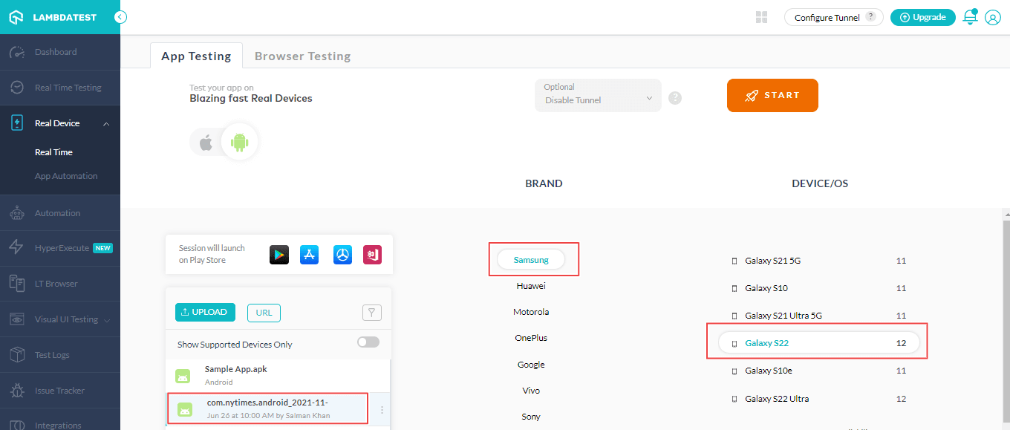Open the notifications bell
1010x430 pixels.
[970, 16]
